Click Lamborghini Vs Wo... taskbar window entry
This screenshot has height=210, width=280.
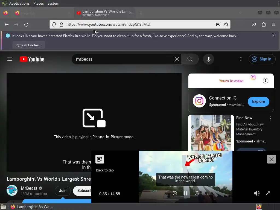32,207
